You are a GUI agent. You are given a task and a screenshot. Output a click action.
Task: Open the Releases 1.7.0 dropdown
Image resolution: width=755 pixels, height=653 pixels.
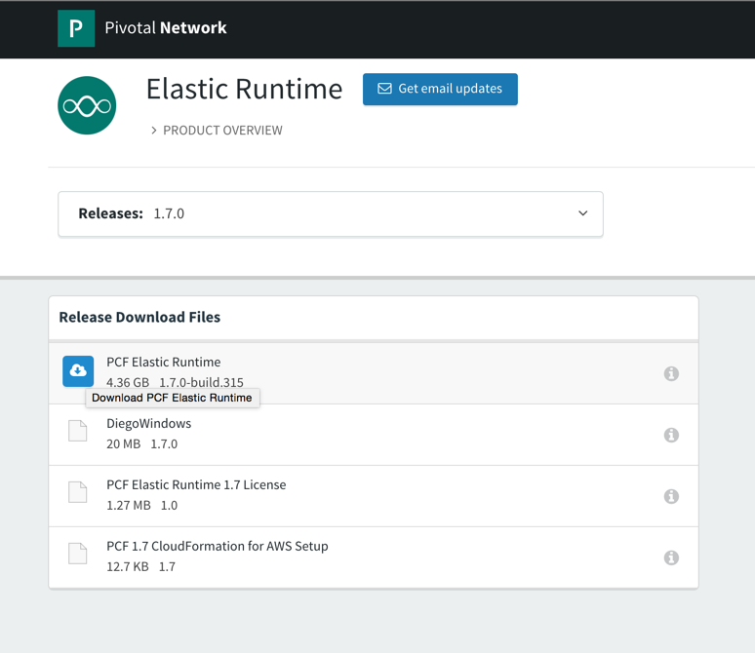(x=330, y=213)
